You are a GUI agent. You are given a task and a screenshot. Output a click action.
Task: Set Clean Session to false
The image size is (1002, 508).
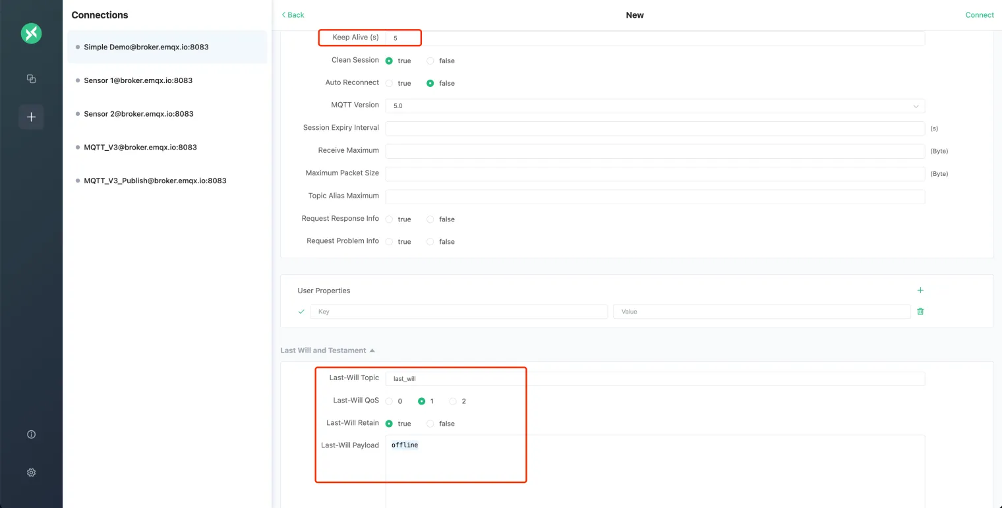click(x=430, y=61)
